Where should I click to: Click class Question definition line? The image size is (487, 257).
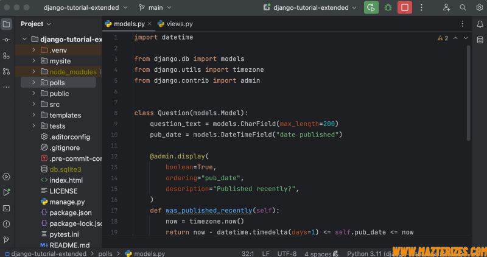coord(191,113)
